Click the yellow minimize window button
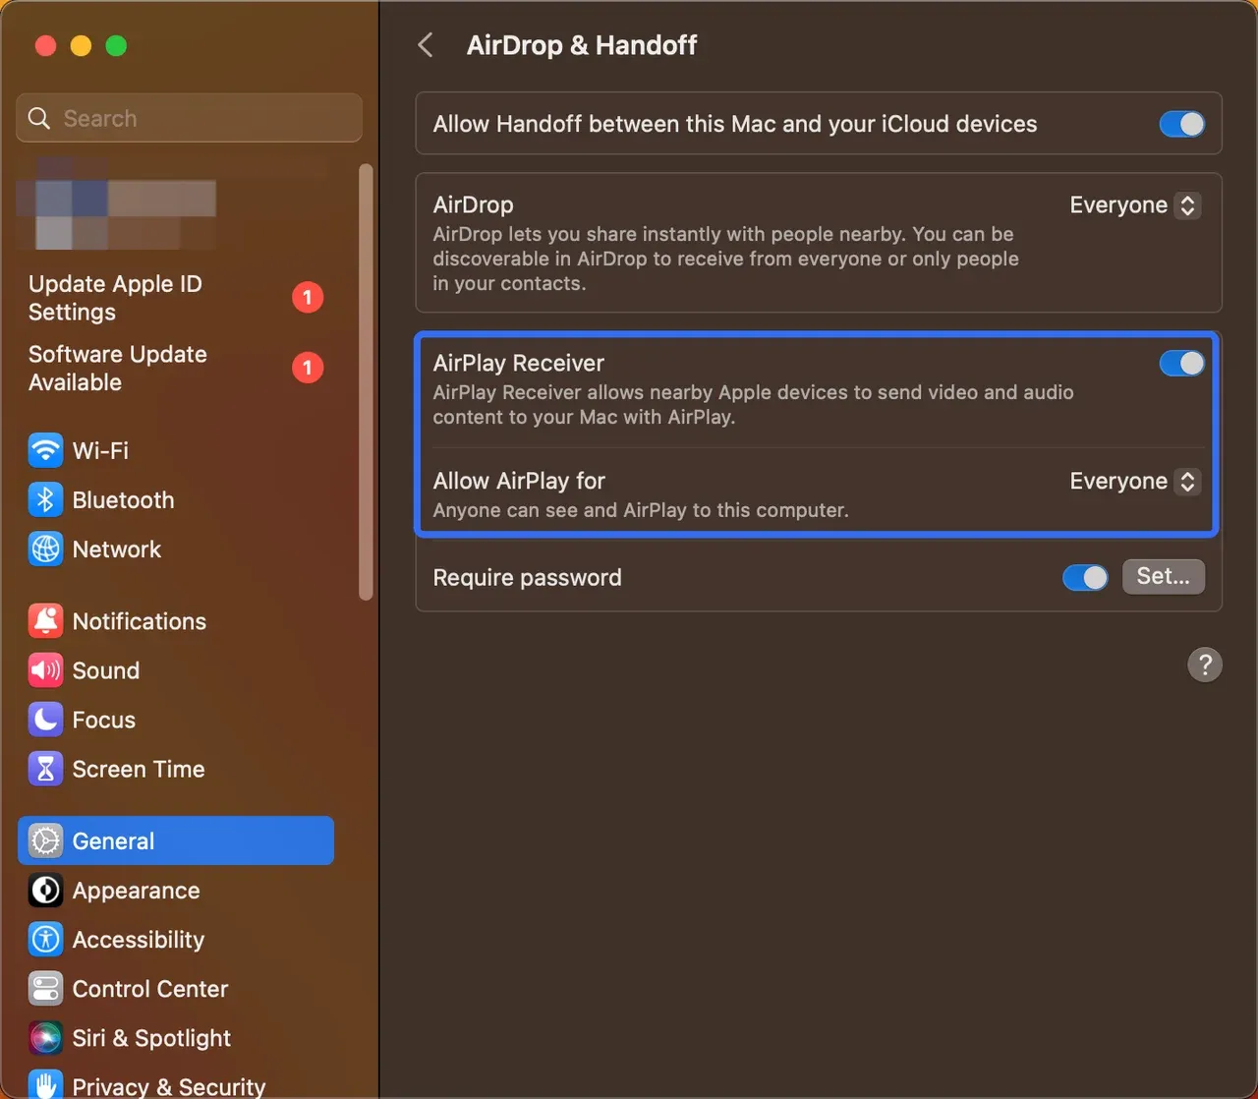Screen dimensions: 1258x1099 coord(81,46)
